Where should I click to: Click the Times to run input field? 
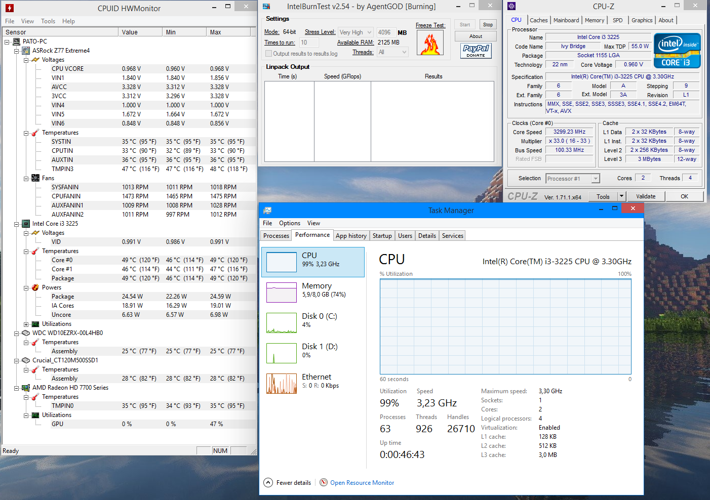(x=309, y=43)
